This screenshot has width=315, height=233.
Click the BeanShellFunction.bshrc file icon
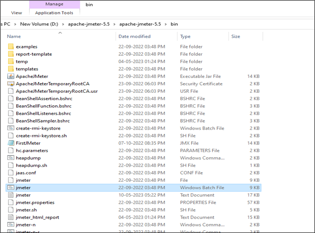pos(11,106)
